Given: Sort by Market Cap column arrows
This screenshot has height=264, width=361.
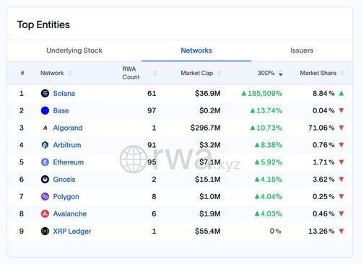Looking at the screenshot, I should tap(219, 73).
